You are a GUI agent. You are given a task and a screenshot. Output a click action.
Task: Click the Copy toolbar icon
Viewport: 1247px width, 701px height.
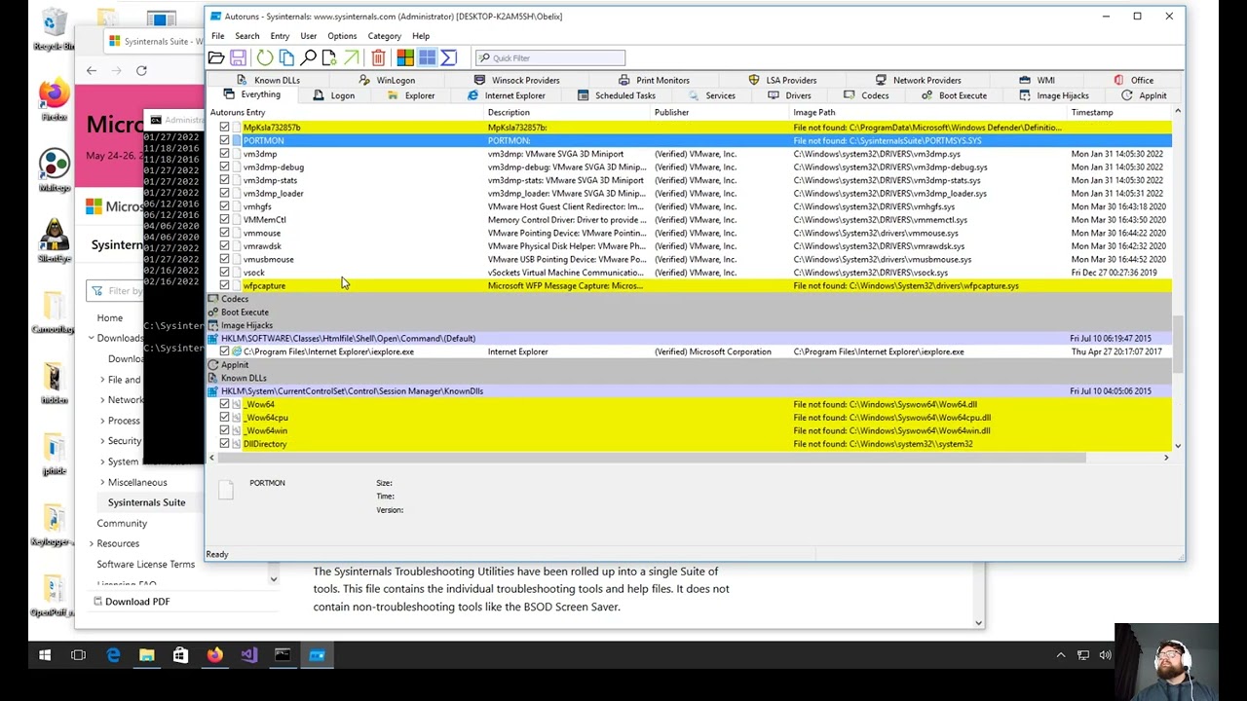(x=286, y=58)
